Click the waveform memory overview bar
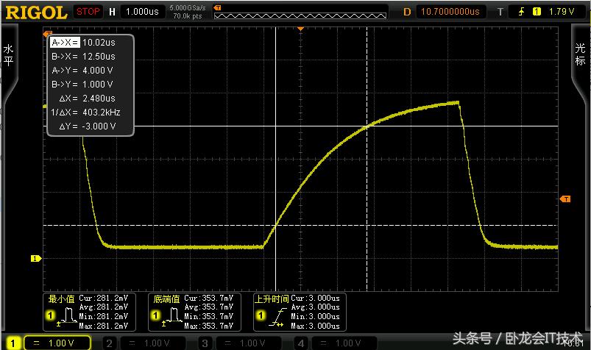Image resolution: width=591 pixels, height=350 pixels. (x=300, y=16)
